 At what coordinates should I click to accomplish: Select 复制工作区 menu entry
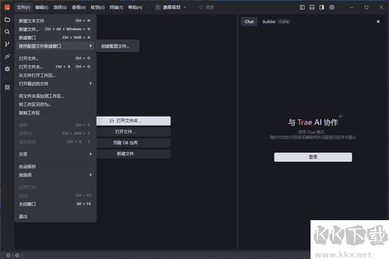(55, 113)
